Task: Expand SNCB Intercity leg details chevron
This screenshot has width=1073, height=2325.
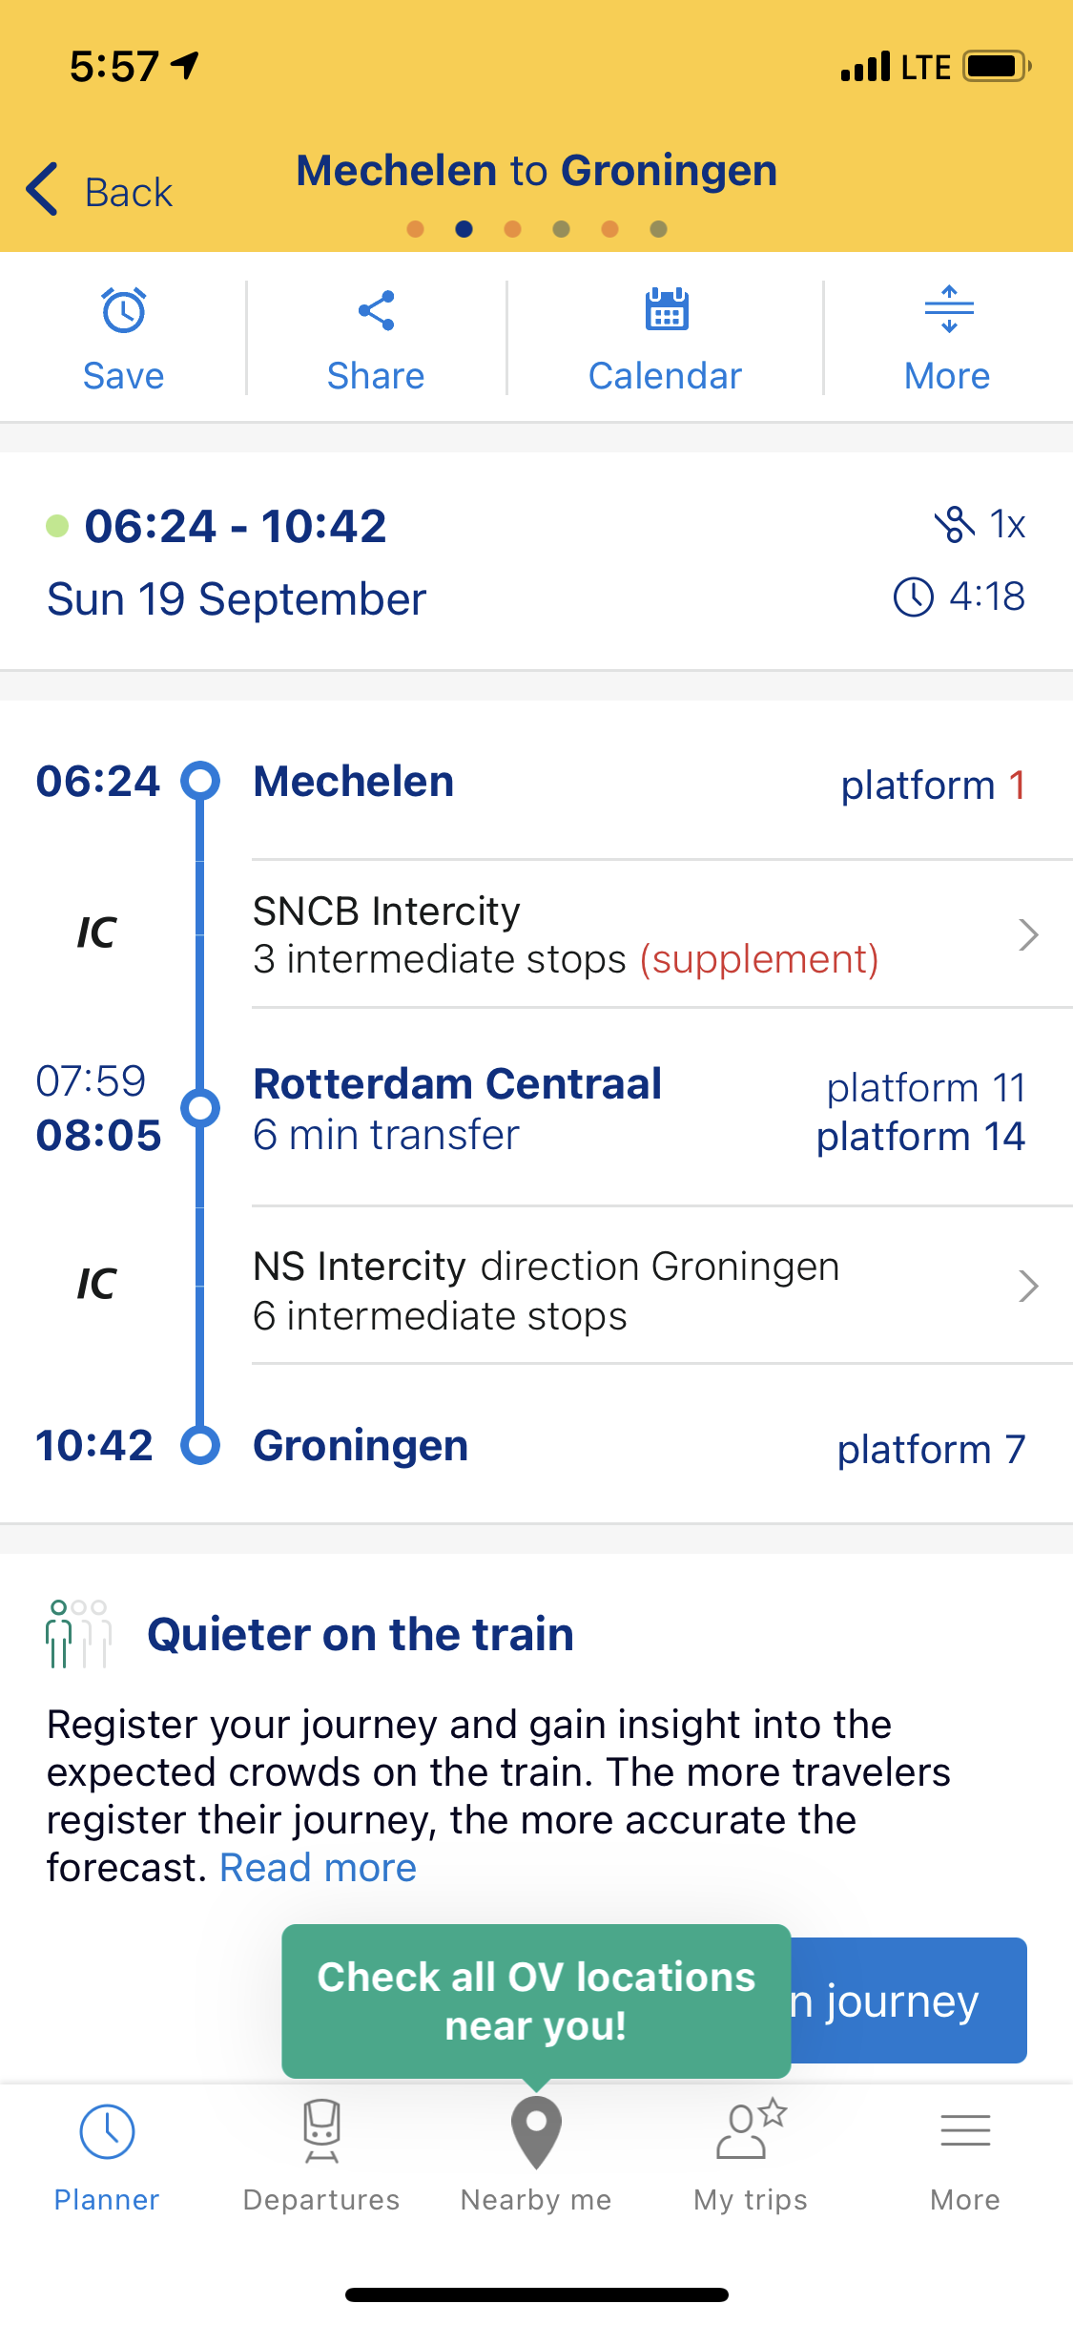Action: click(x=1027, y=934)
